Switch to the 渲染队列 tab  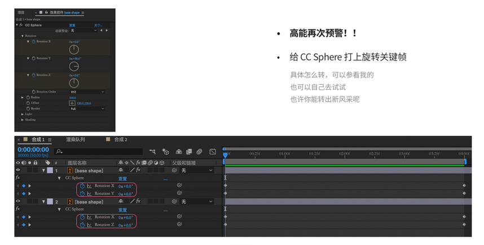pos(75,139)
